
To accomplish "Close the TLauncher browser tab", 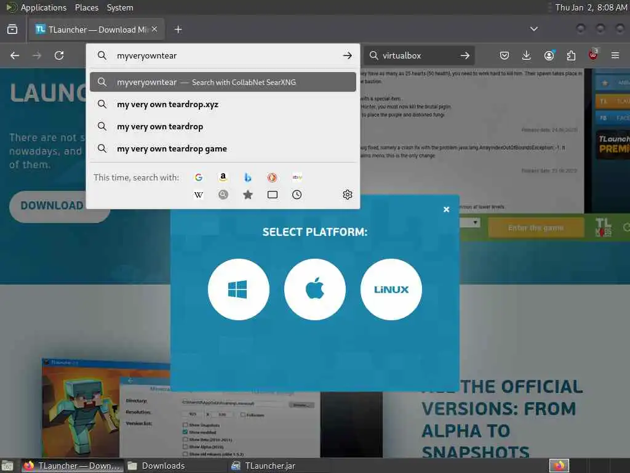I will coord(154,29).
